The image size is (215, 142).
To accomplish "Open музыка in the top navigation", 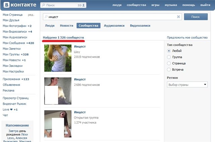I will point(171,5).
